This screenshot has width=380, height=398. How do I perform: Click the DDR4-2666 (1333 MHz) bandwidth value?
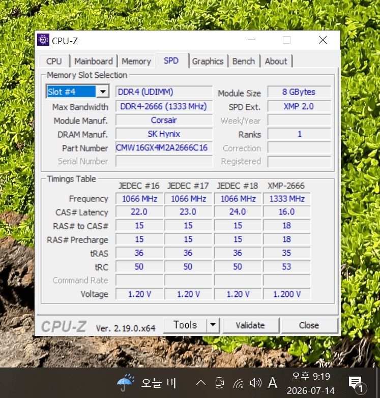[x=164, y=106]
